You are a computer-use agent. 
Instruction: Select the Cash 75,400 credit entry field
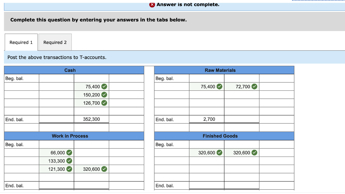[92, 87]
